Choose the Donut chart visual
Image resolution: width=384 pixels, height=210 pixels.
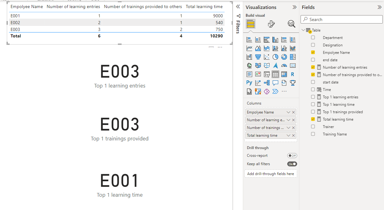284,57
